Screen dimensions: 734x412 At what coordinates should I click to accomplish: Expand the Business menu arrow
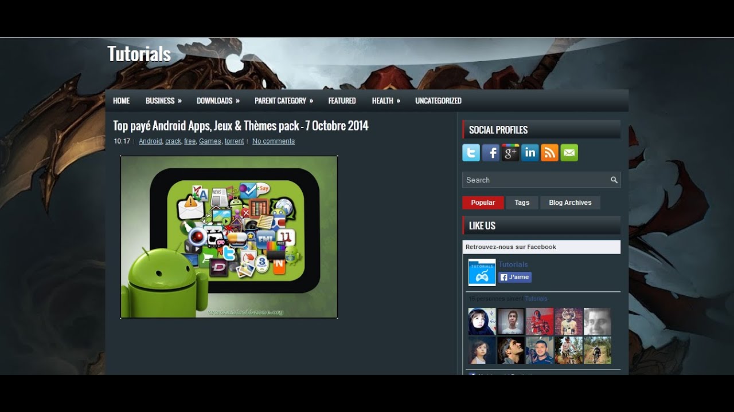[179, 101]
